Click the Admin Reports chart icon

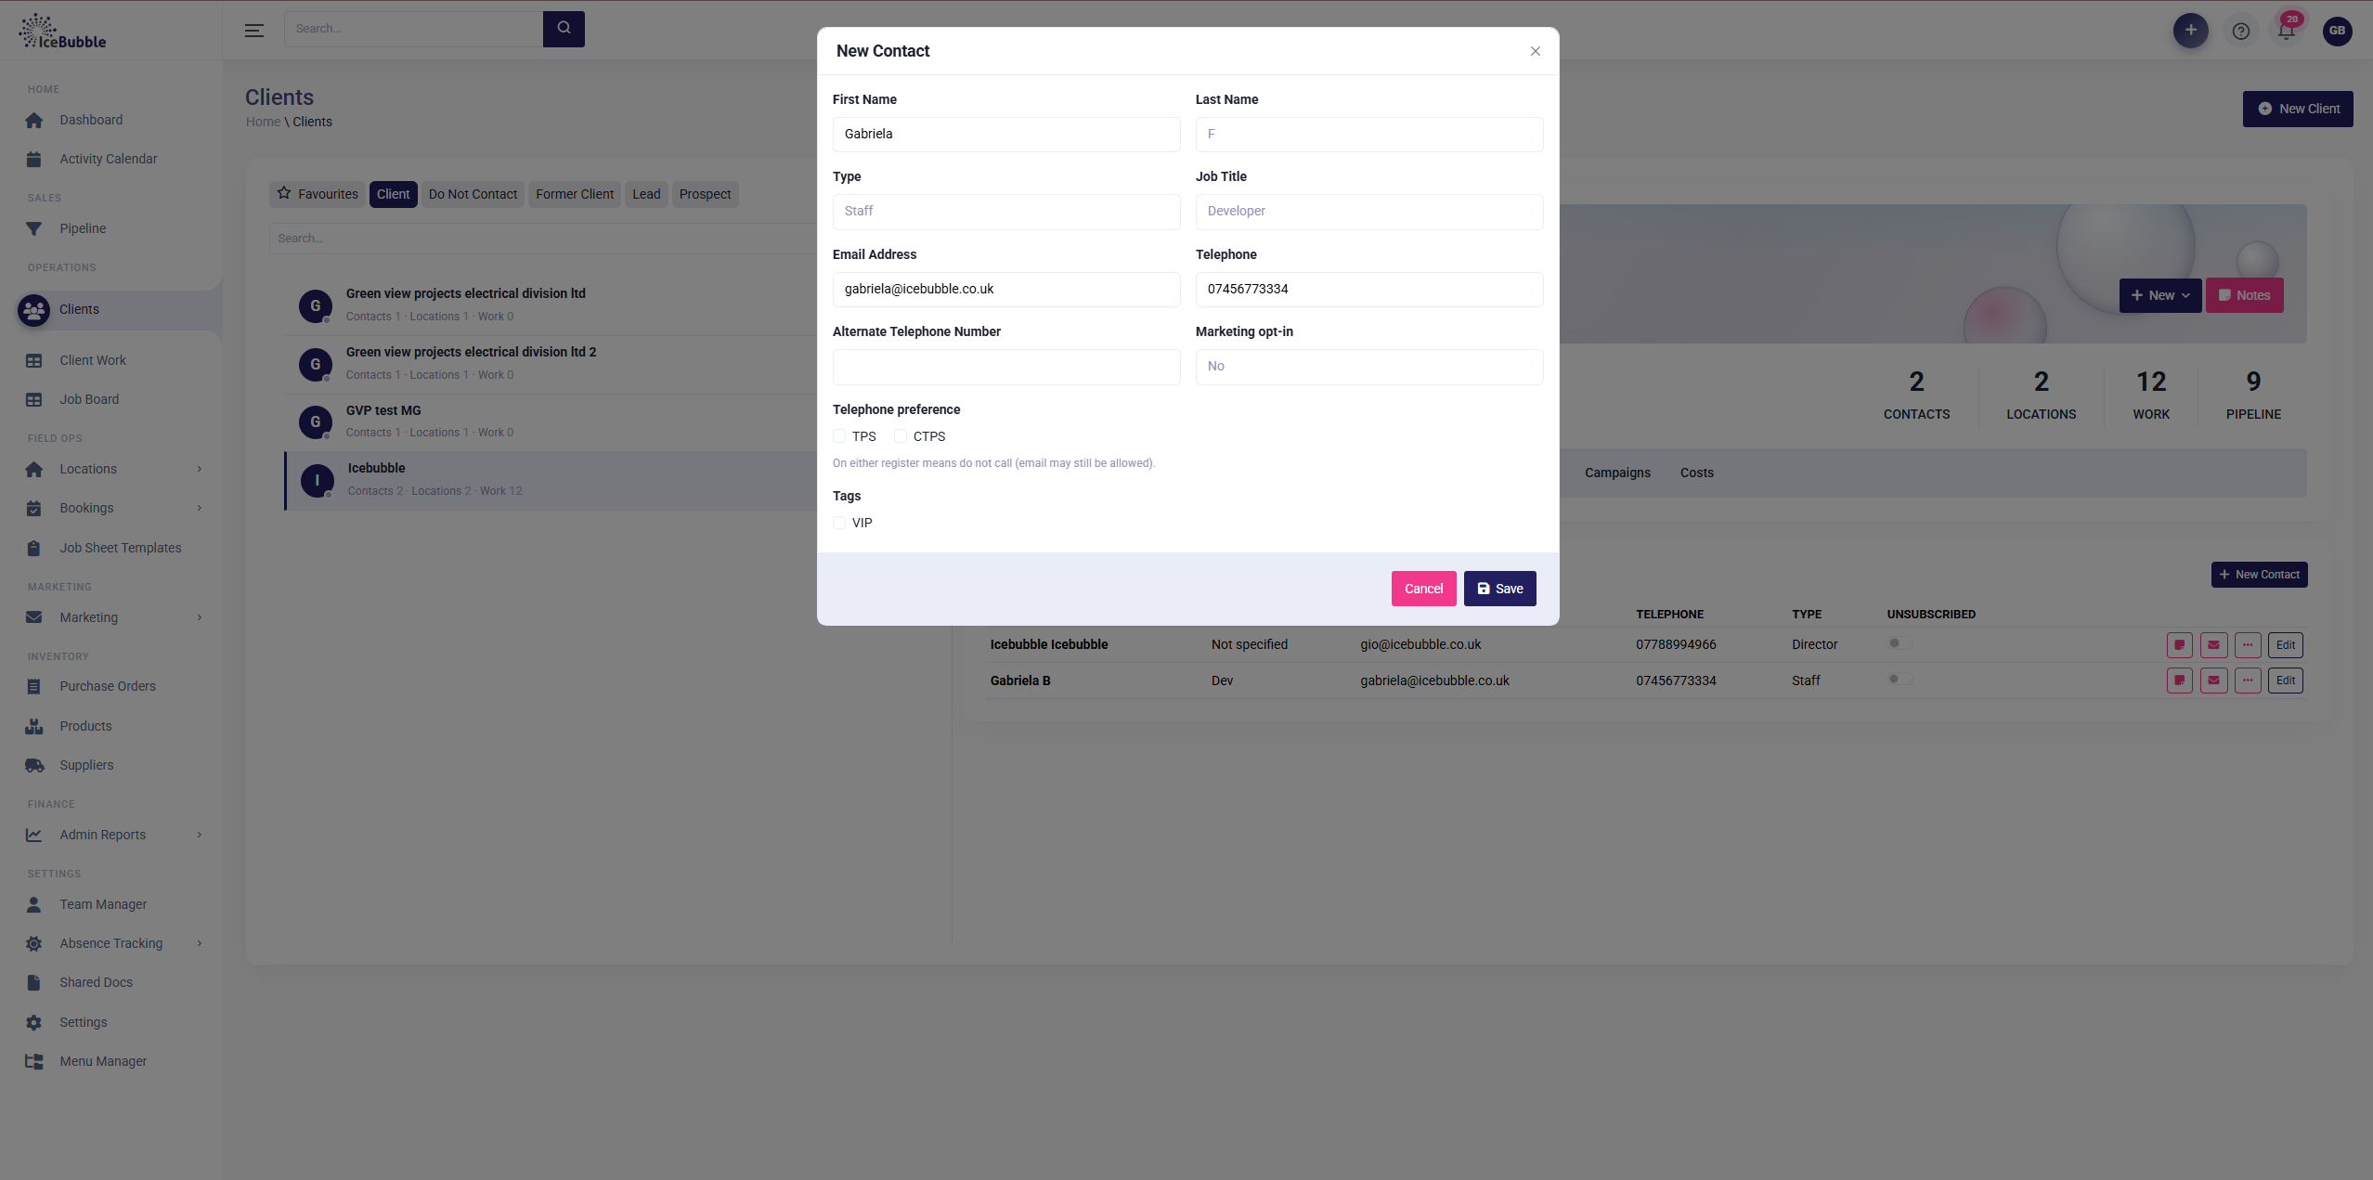coord(34,836)
